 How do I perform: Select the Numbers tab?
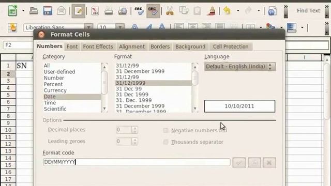50,47
